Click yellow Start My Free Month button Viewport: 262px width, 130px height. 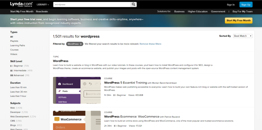(239, 20)
